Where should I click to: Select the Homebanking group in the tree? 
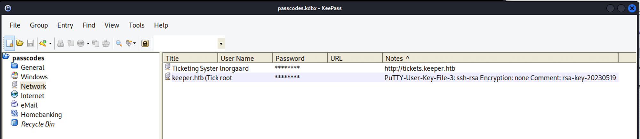[x=41, y=114]
